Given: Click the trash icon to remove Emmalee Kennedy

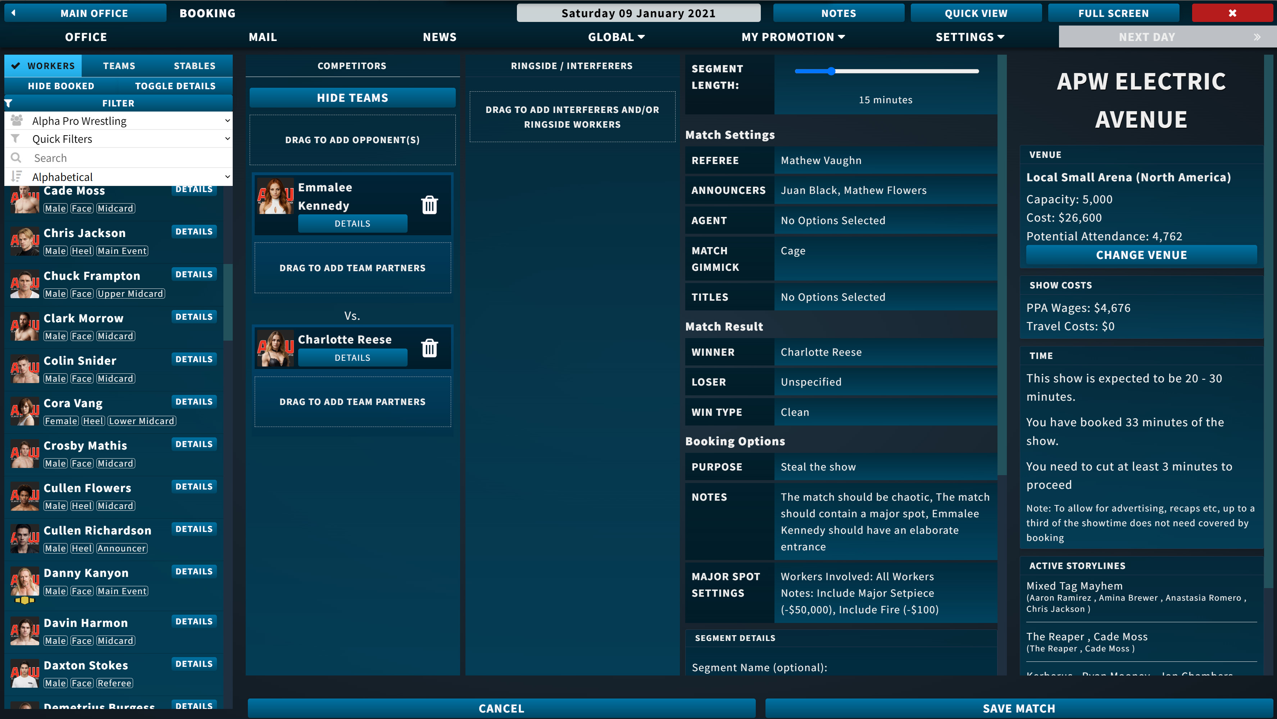Looking at the screenshot, I should click(x=429, y=204).
